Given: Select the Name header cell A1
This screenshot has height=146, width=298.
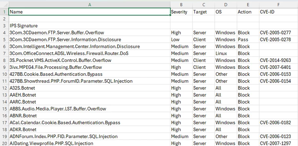Looking at the screenshot, I should pyautogui.click(x=89, y=12).
